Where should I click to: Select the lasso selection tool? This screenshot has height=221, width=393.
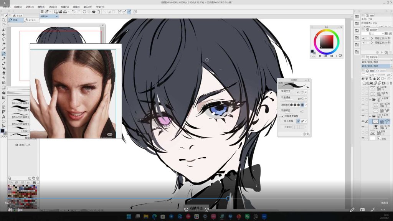tap(3, 39)
